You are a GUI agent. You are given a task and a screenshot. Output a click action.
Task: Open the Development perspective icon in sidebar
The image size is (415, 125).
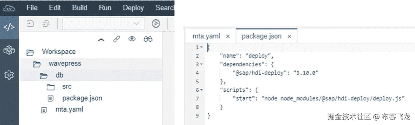pos(9,27)
